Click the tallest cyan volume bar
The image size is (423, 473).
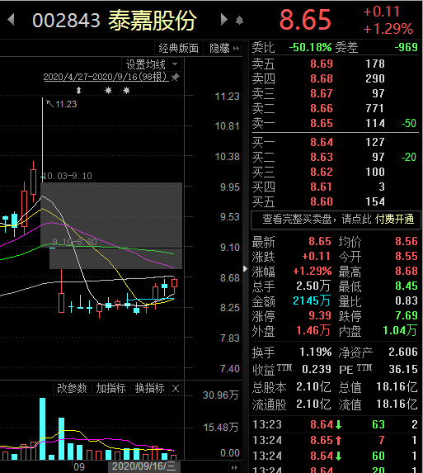pyautogui.click(x=43, y=428)
